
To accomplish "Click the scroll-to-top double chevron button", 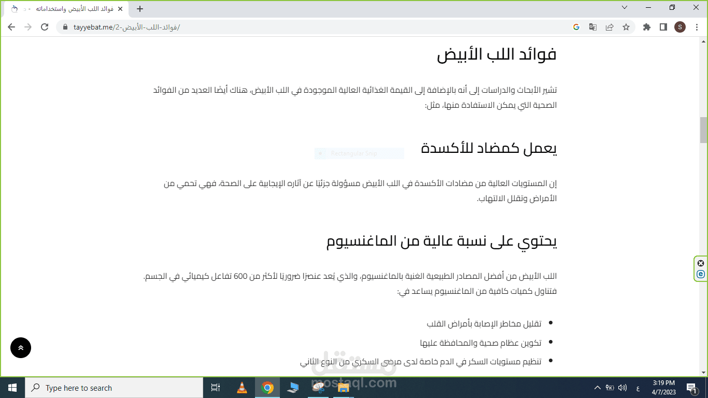I will (21, 348).
